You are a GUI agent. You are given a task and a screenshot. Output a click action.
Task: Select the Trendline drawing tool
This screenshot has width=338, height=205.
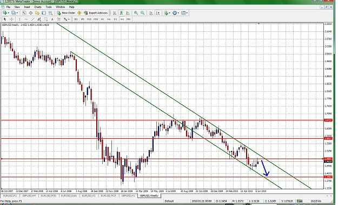pyautogui.click(x=33, y=19)
